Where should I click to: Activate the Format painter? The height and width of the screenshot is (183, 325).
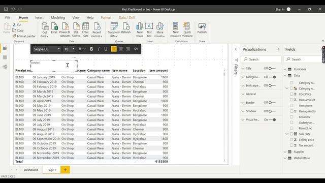coord(24,36)
